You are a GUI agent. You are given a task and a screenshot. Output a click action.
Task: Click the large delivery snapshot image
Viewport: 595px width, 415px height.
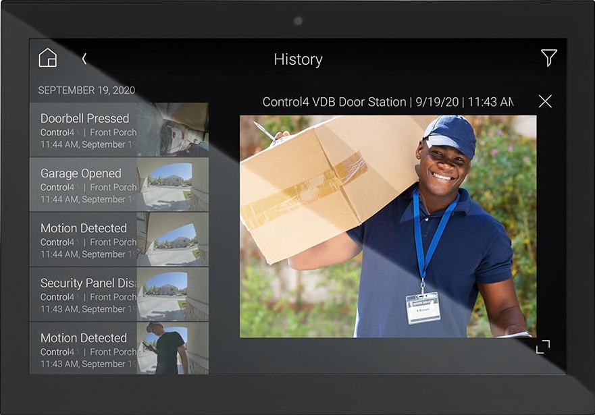pos(388,226)
